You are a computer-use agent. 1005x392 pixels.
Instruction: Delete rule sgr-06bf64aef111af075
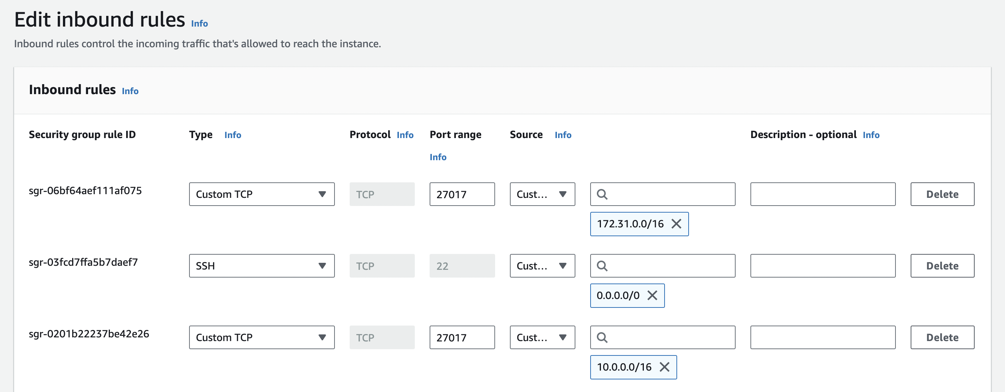942,194
